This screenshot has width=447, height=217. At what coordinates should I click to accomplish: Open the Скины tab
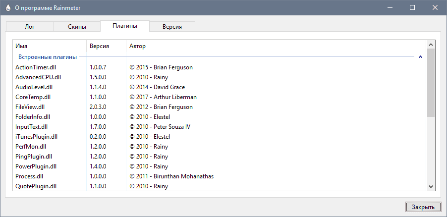point(77,27)
